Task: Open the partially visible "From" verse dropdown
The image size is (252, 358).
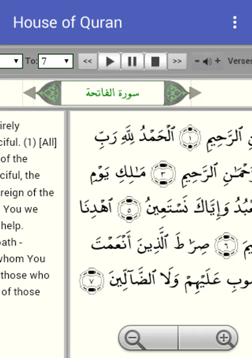Action: click(11, 61)
